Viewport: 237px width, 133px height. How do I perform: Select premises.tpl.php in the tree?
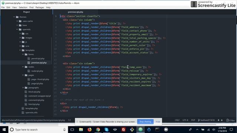39,63
